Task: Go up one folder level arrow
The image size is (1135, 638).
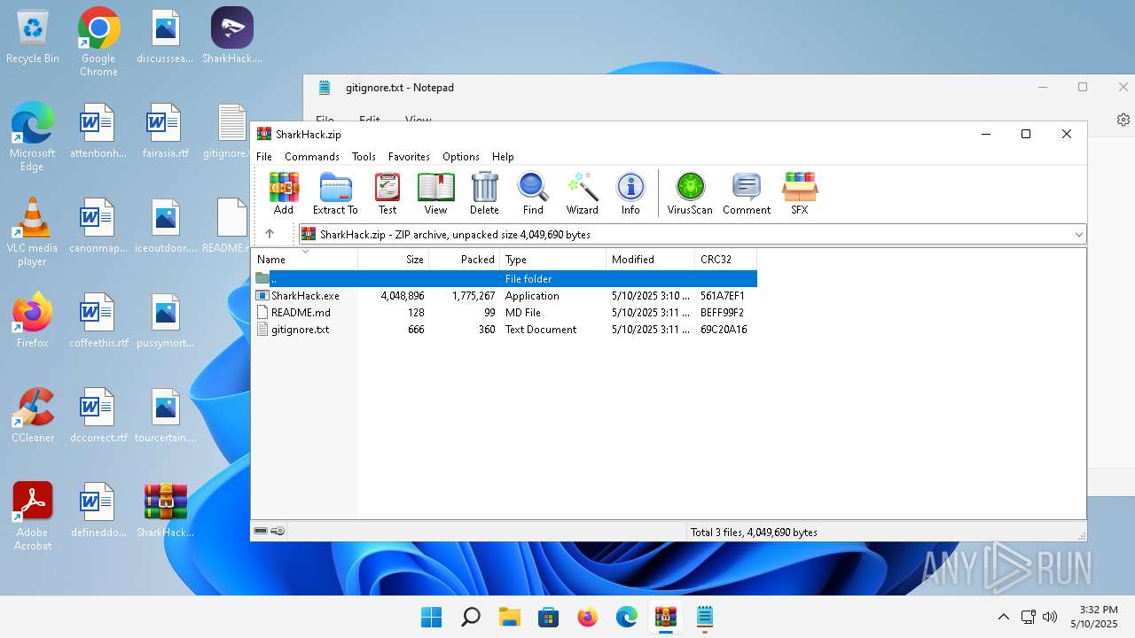Action: [270, 234]
